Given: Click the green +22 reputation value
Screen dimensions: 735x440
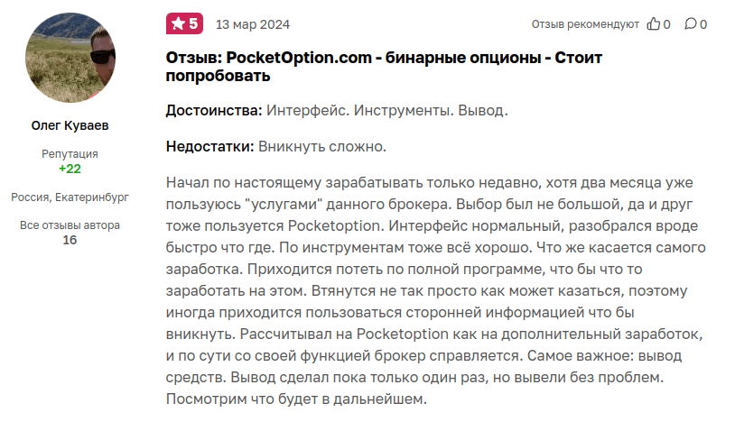Looking at the screenshot, I should (70, 169).
